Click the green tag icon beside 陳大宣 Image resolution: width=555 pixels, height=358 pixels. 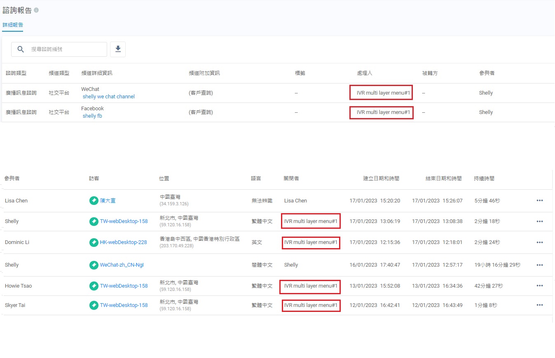click(94, 201)
